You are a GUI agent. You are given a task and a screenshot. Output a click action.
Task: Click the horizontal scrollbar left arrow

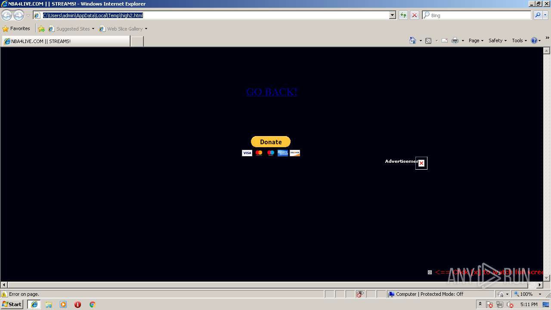(4, 285)
